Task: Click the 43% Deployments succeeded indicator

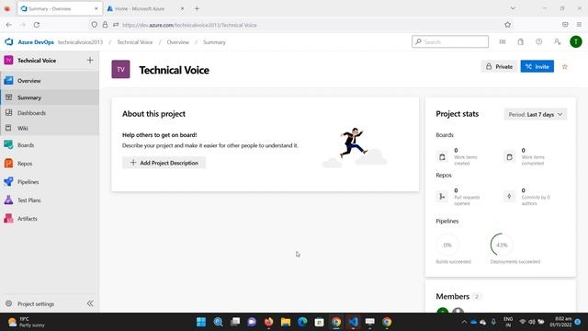Action: (502, 245)
